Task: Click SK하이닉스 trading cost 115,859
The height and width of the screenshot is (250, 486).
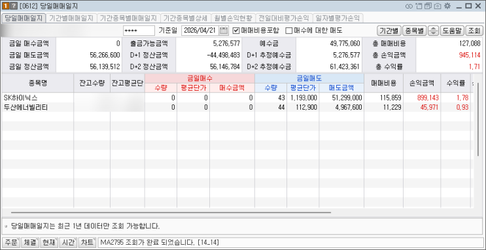Action: coord(391,98)
